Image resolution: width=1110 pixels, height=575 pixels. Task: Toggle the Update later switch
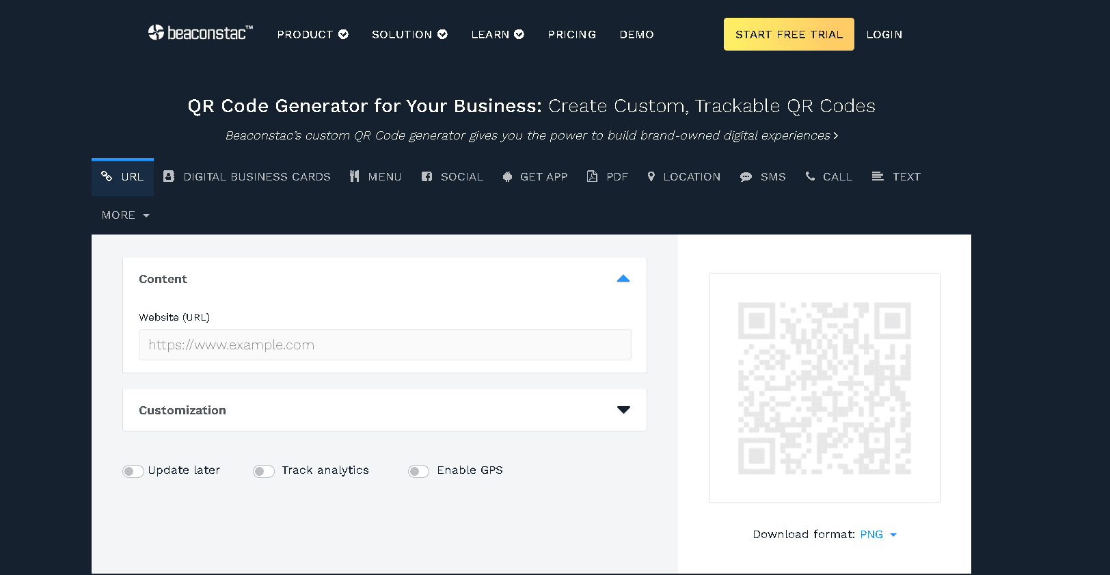coord(133,471)
